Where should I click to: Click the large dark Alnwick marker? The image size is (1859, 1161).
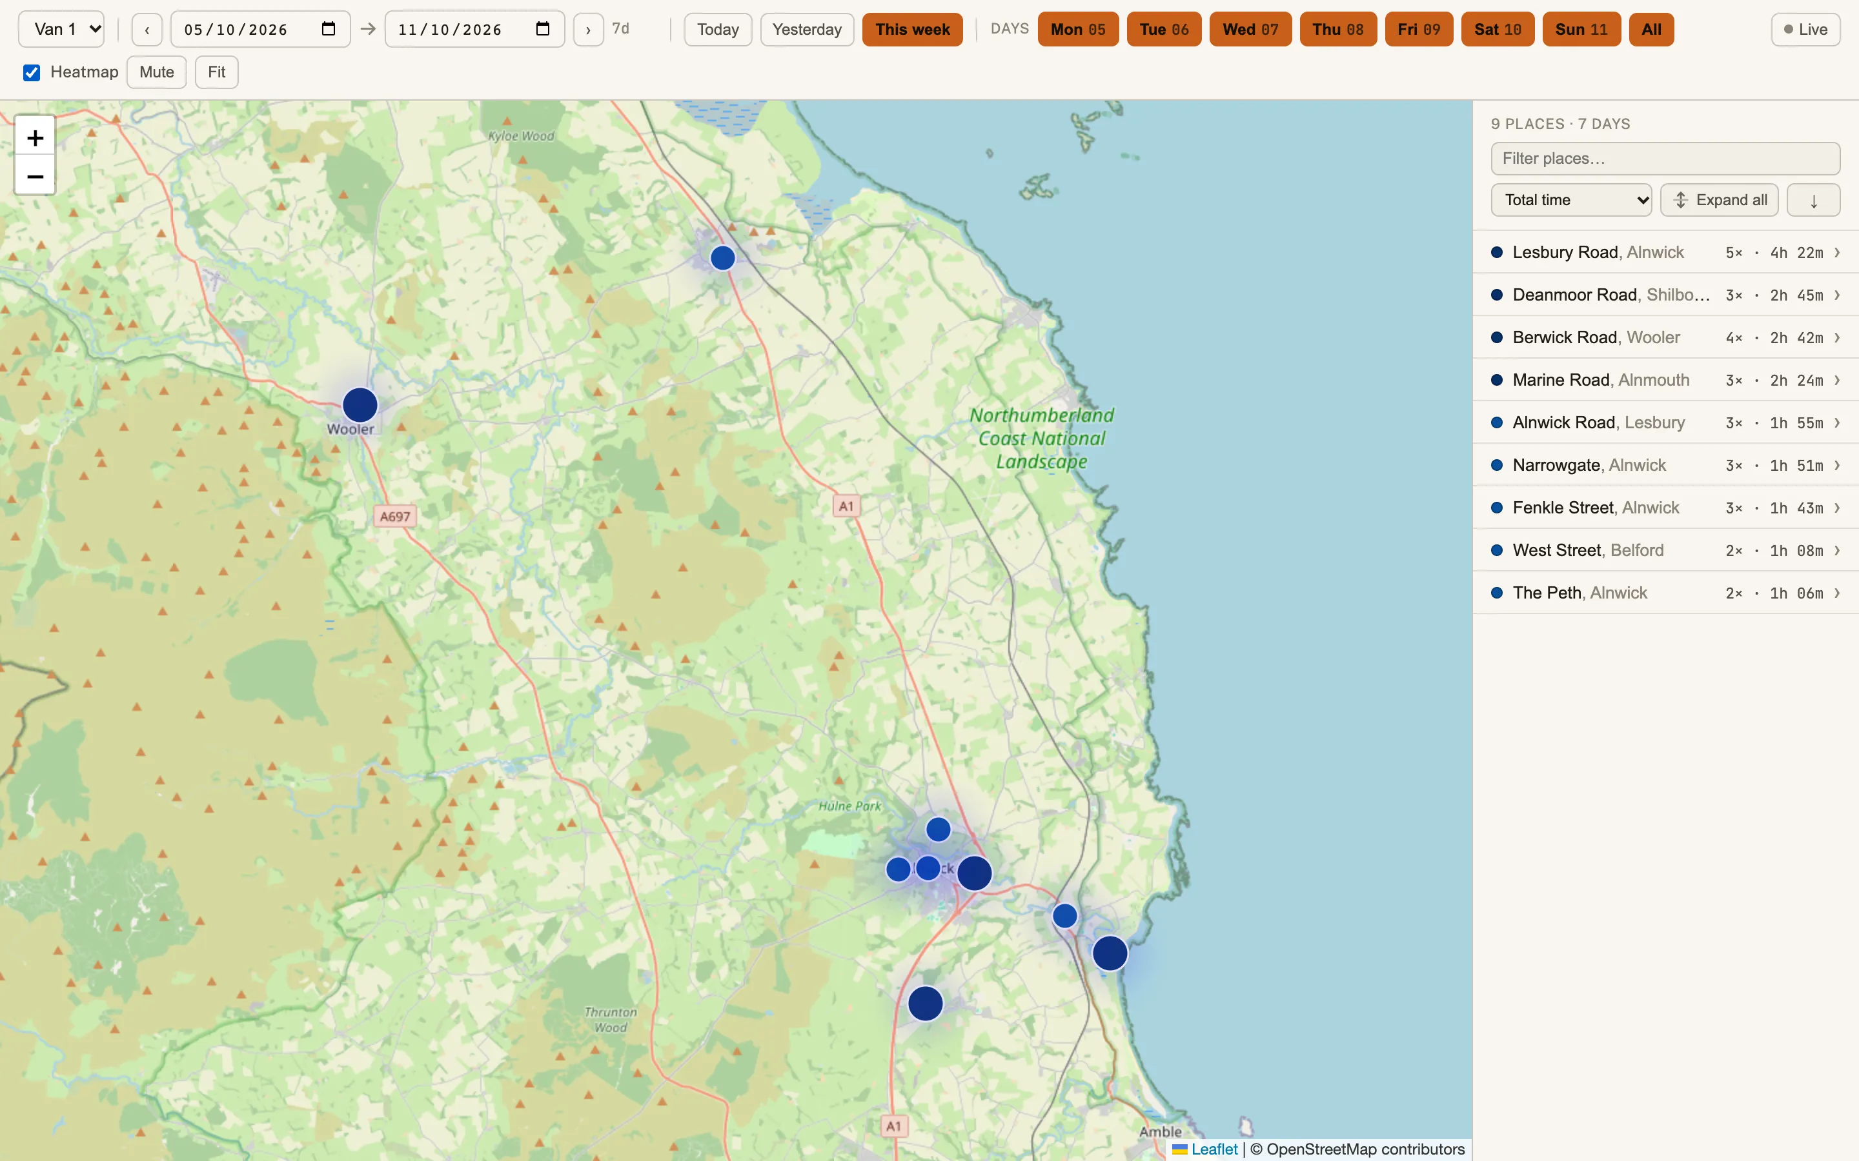pos(975,874)
